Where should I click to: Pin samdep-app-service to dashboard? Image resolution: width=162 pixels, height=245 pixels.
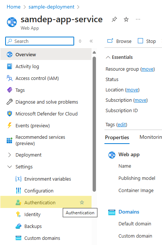click(x=114, y=20)
